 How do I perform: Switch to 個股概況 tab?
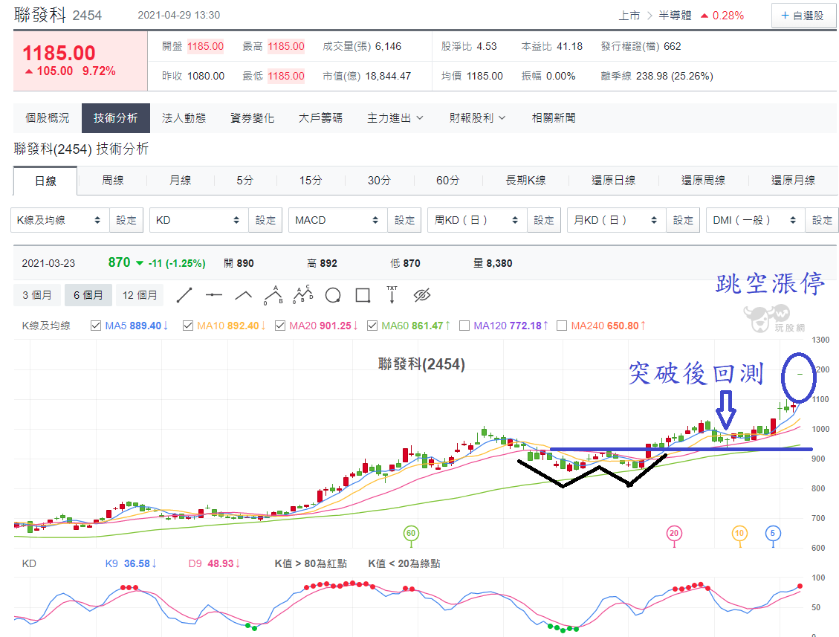(47, 117)
